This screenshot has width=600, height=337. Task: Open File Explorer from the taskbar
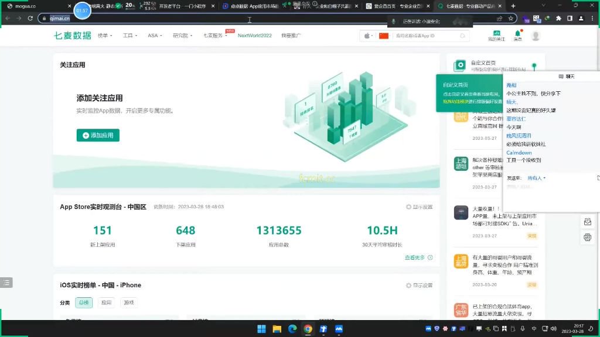[x=277, y=329]
